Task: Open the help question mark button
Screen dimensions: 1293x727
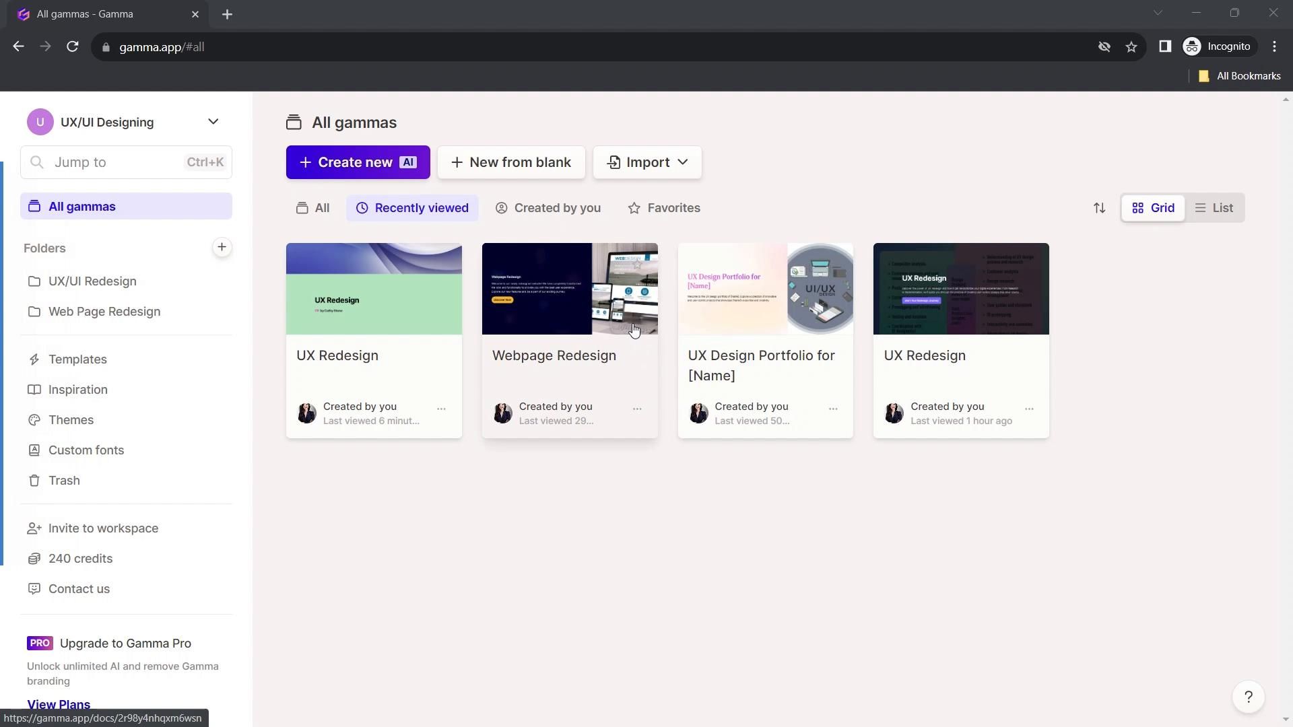Action: coord(1248,697)
